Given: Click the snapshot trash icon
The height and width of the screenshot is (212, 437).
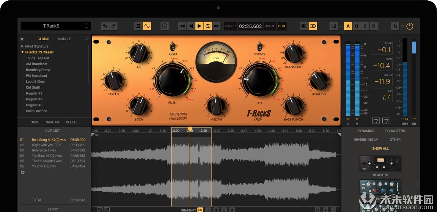Looking at the screenshot, I should click(x=224, y=210).
